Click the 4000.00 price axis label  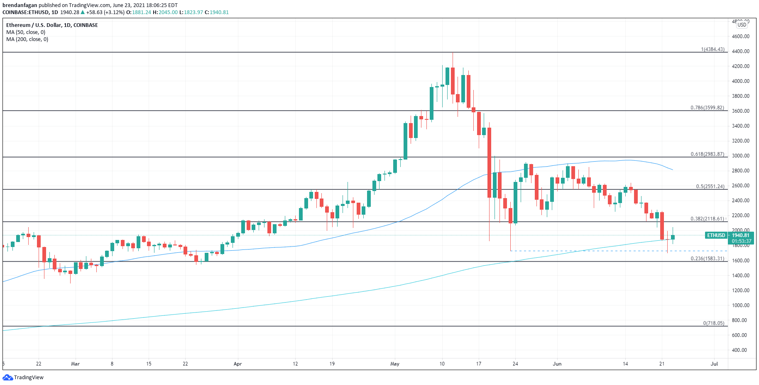741,81
